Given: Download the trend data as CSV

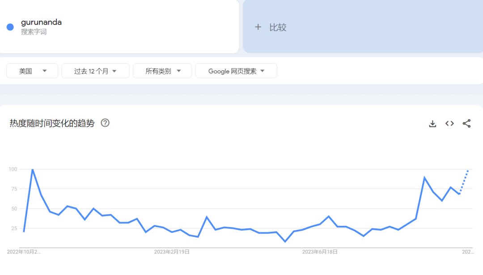Looking at the screenshot, I should click(432, 124).
